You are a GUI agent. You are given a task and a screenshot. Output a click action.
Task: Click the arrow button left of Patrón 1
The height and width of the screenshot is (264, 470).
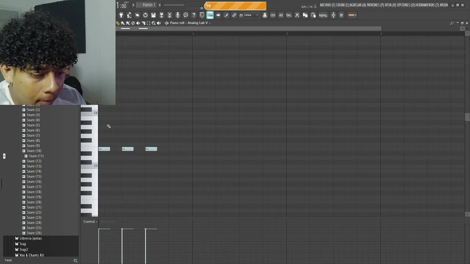(133, 5)
